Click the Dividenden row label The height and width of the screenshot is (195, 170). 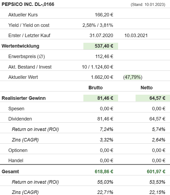20,119
